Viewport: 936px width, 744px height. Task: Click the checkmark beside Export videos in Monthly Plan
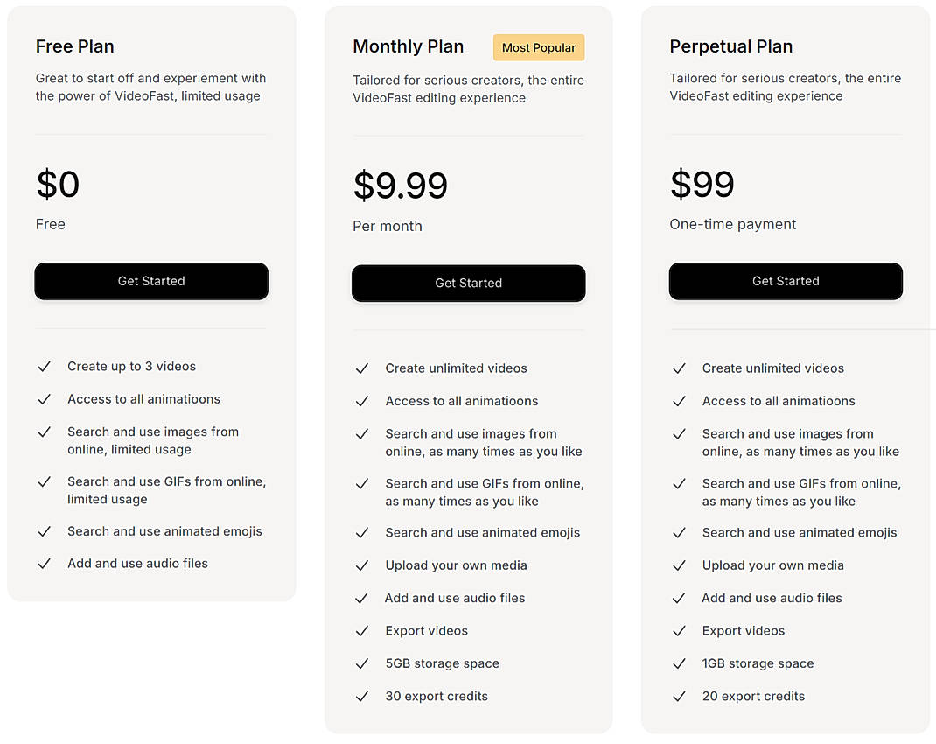click(x=362, y=630)
